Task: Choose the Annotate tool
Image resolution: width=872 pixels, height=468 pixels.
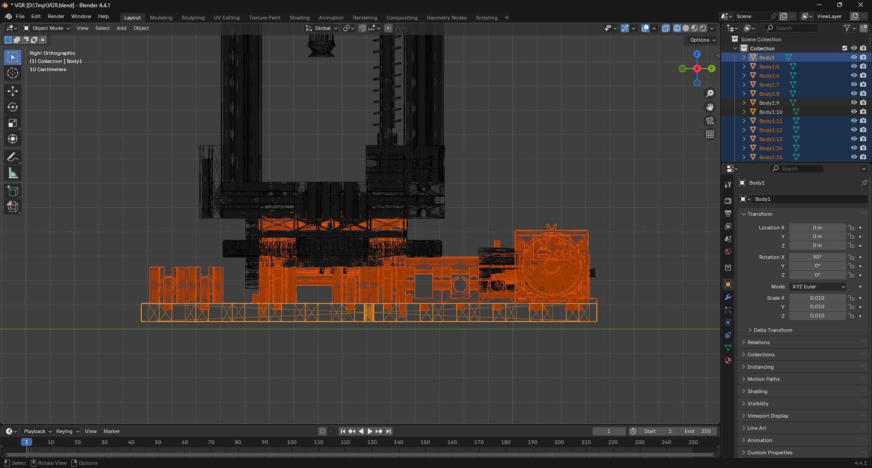Action: click(13, 157)
